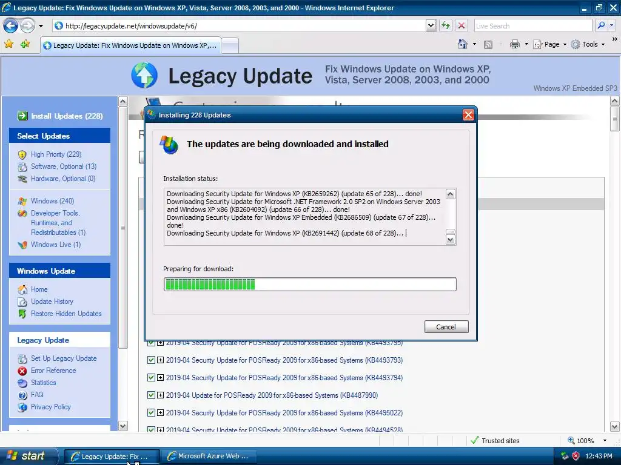Screen dimensions: 621x465
Task: Switch to Microsoft Azure Web taskbar window
Action: [209, 457]
